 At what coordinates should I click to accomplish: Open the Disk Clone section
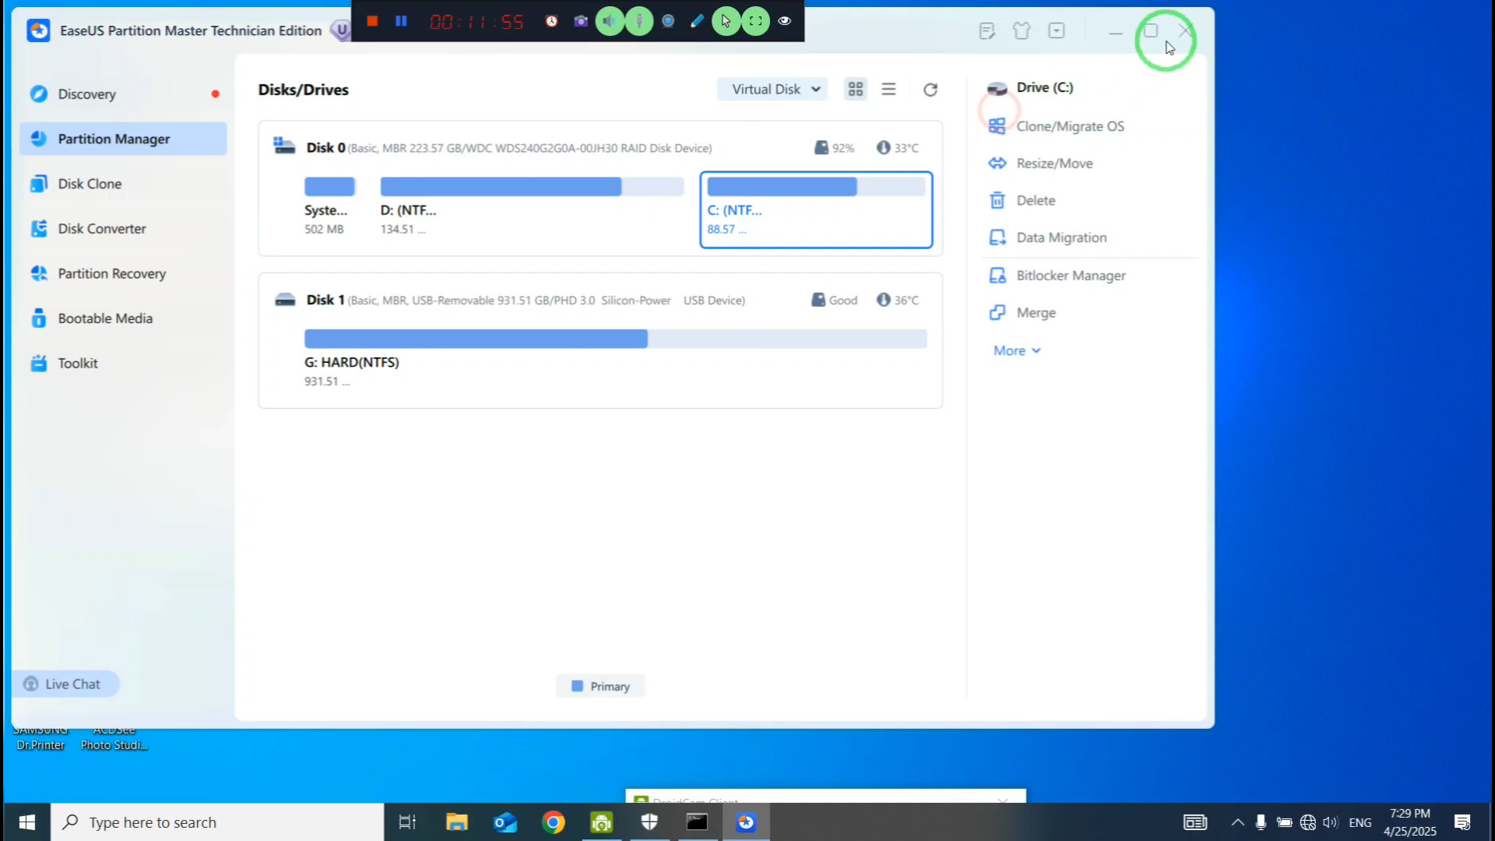90,184
